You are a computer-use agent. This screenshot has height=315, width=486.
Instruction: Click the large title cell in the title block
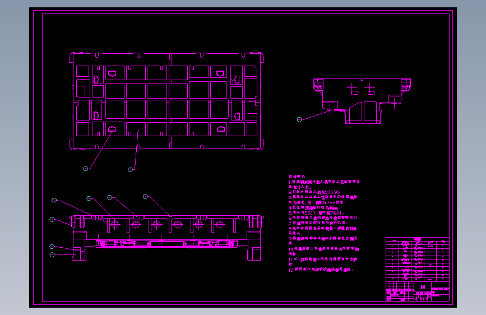tap(423, 287)
